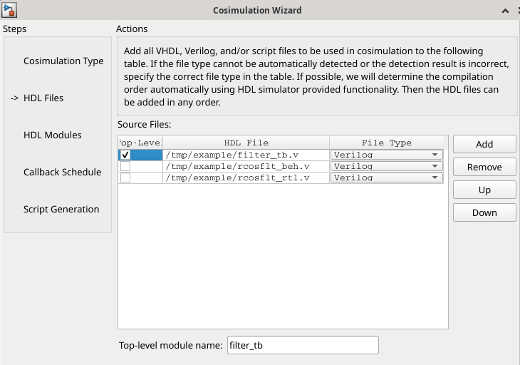Screen dimensions: 520x365
Task: Open File Type dropdown for rcosflt_rtl.v
Action: coord(386,178)
